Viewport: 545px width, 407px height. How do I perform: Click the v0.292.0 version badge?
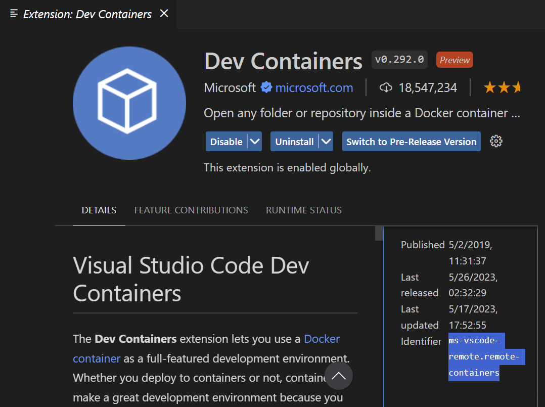click(x=399, y=60)
